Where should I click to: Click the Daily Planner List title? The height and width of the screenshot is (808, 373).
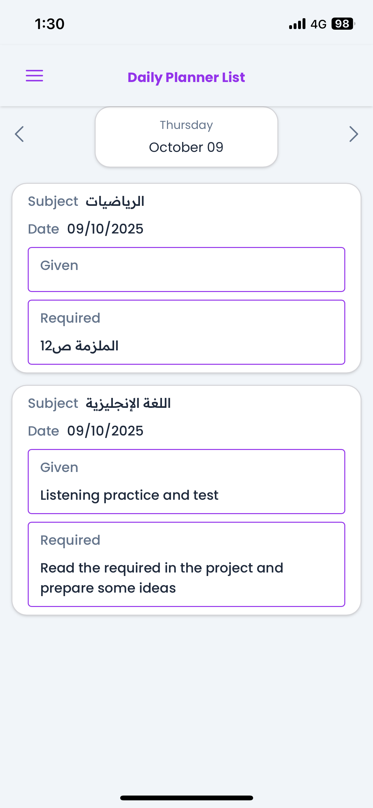pos(186,78)
